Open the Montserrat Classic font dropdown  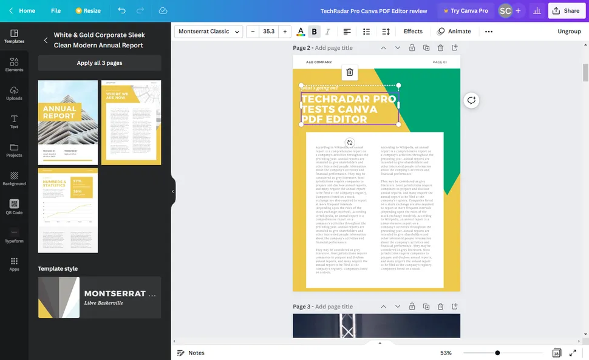pos(208,32)
